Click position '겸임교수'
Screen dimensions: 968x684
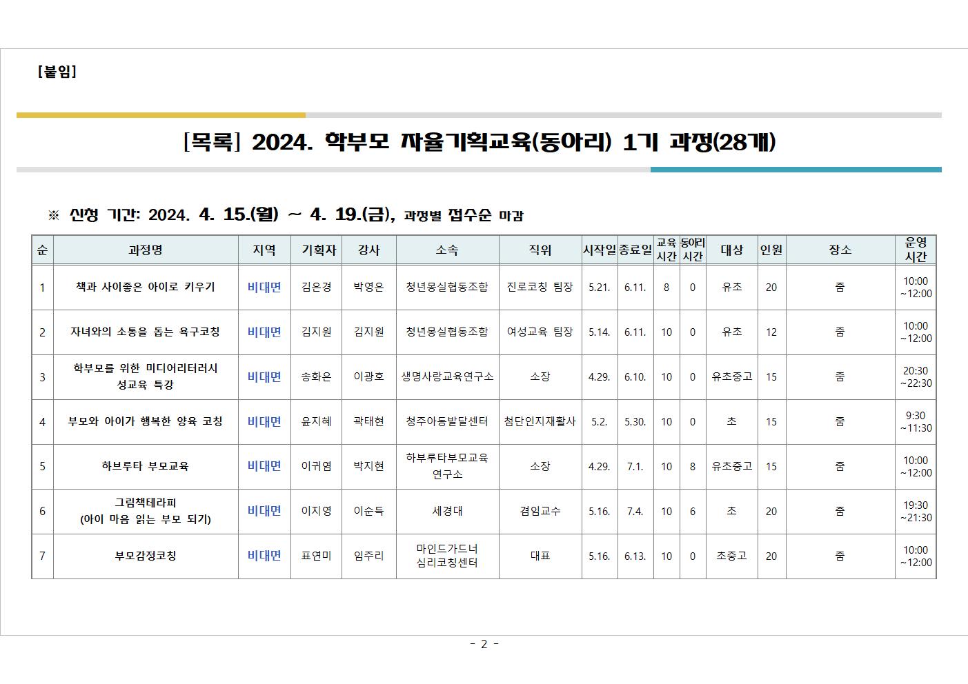coord(540,511)
